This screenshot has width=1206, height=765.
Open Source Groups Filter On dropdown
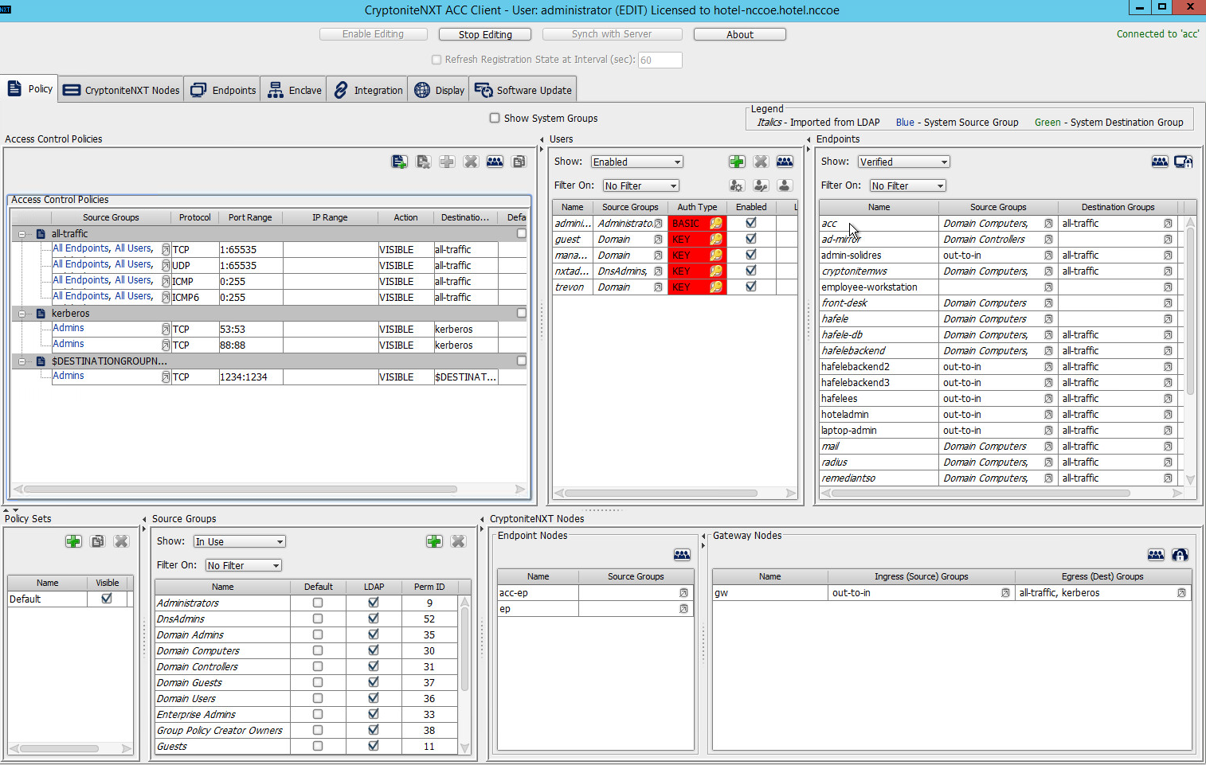244,565
